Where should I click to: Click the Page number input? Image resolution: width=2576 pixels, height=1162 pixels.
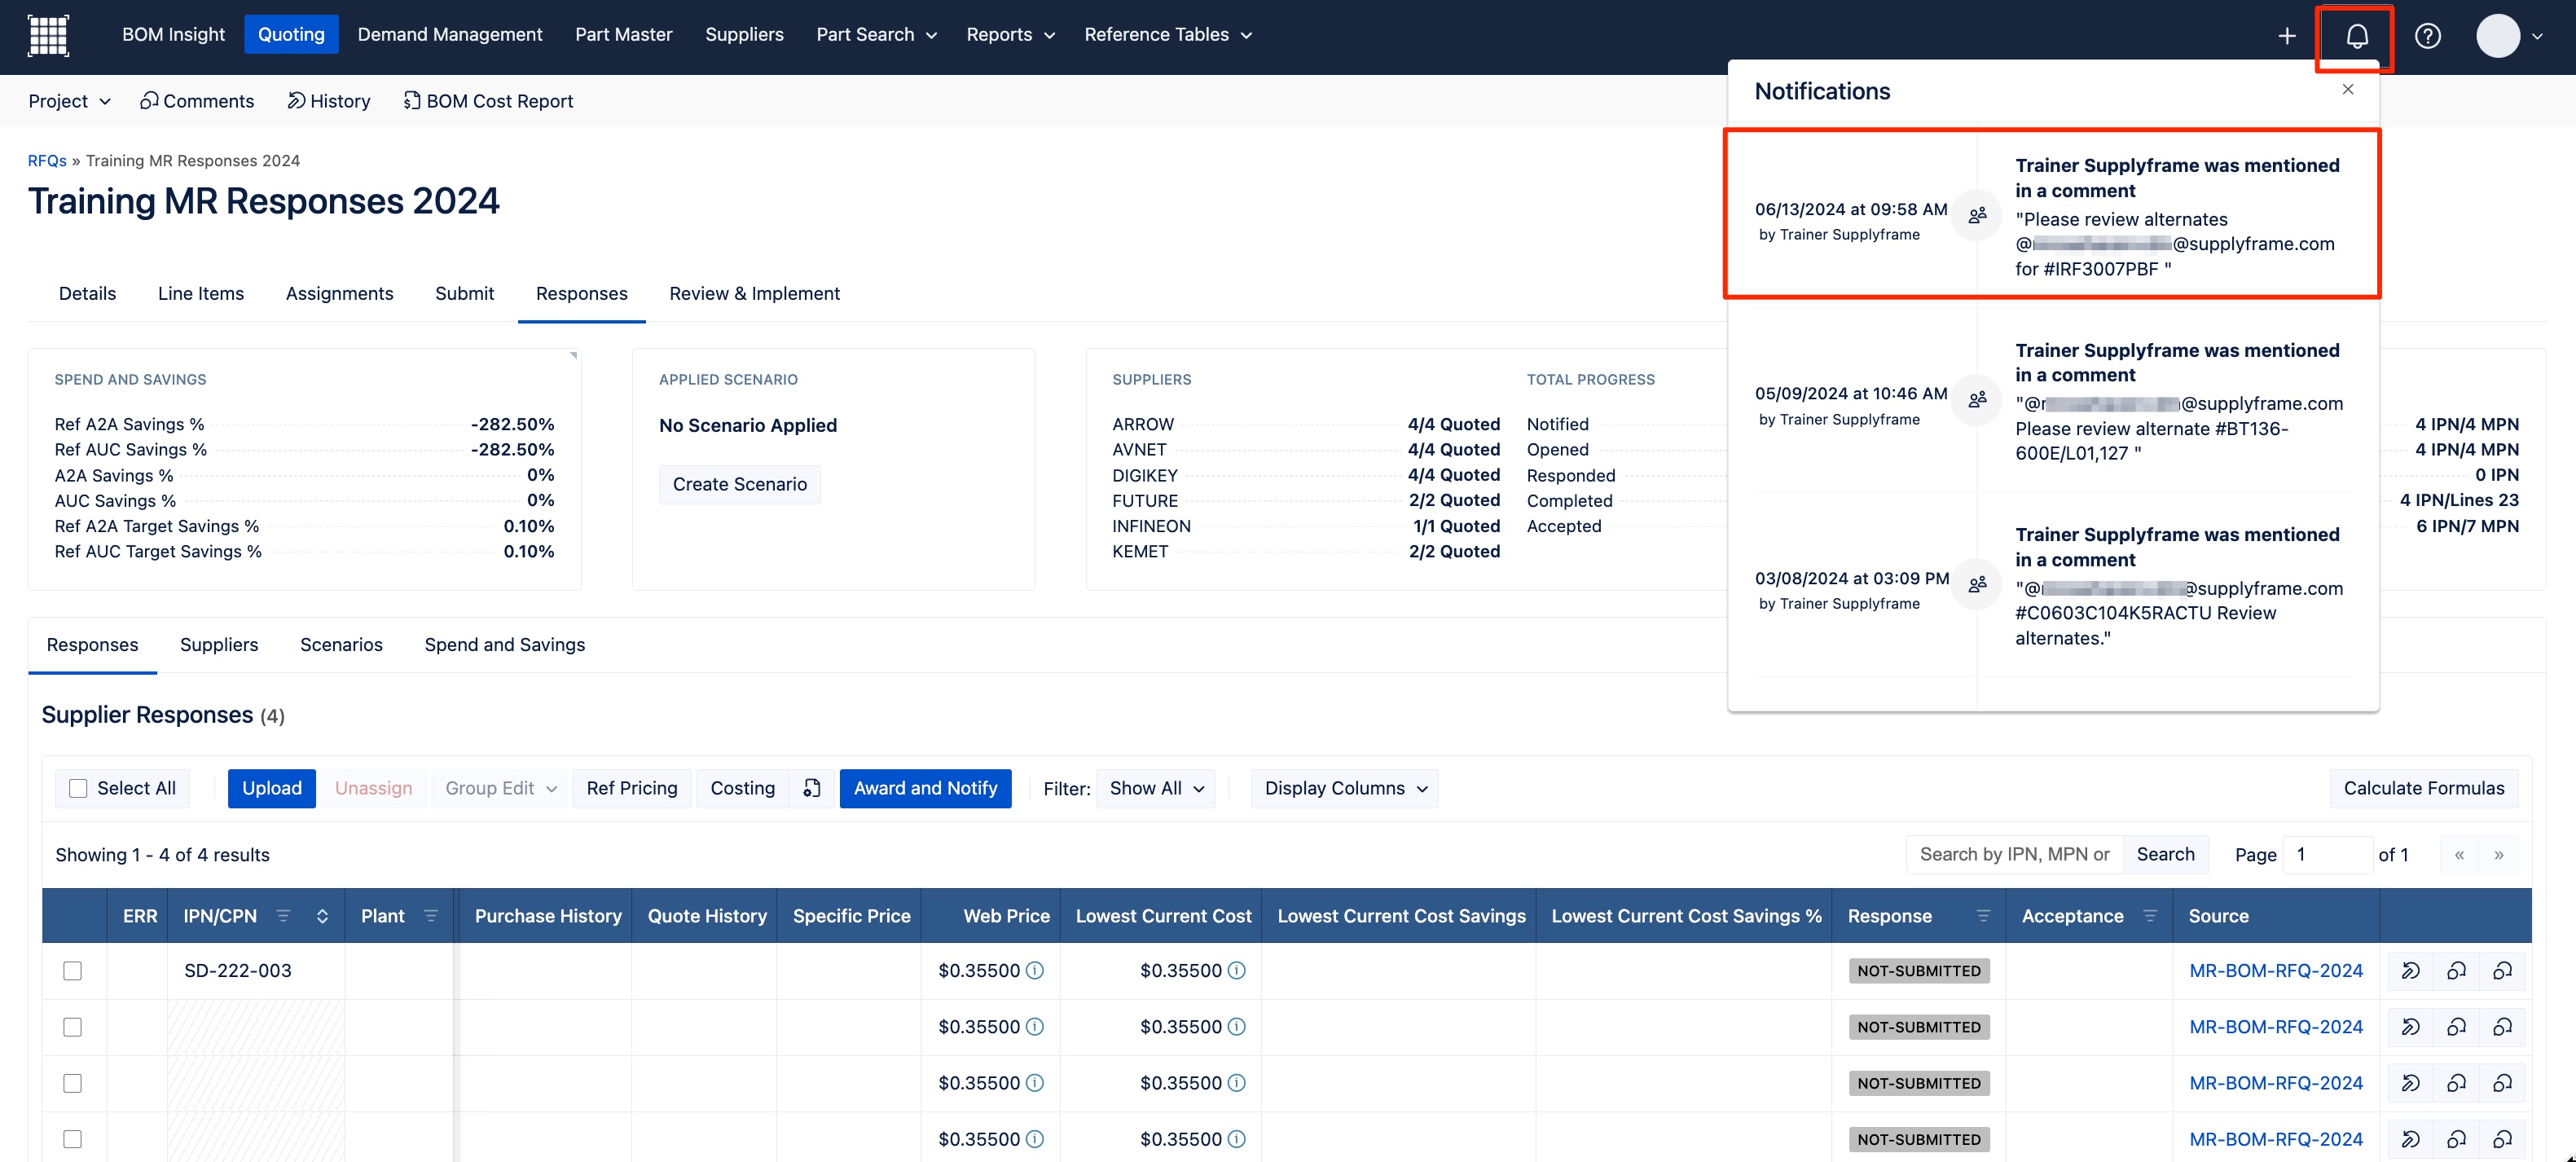pos(2327,854)
